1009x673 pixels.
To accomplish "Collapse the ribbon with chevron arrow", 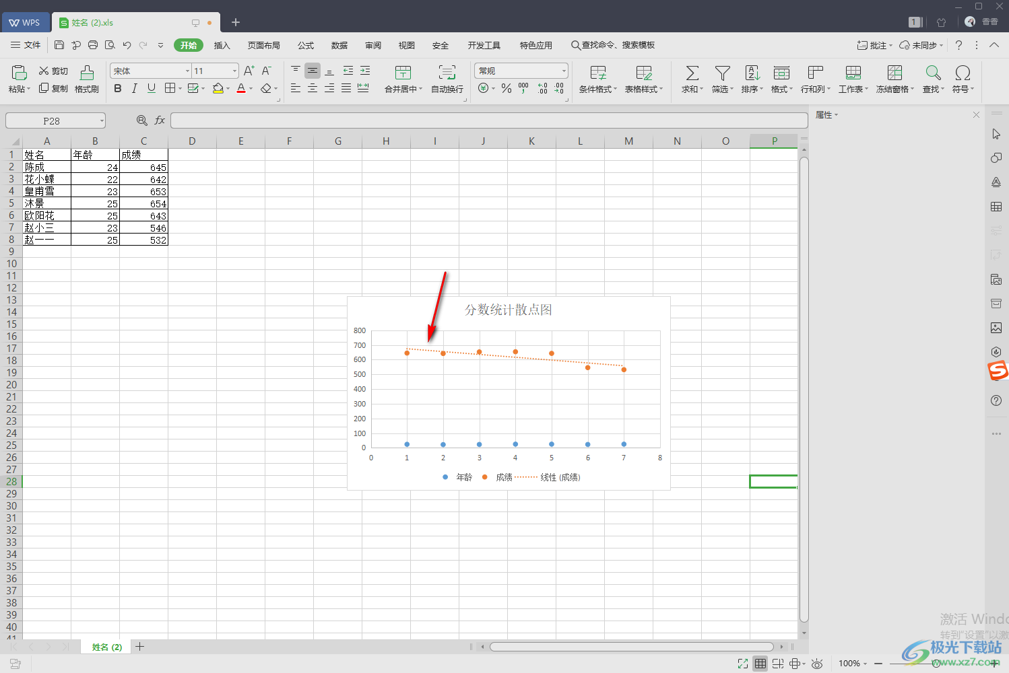I will pos(994,45).
